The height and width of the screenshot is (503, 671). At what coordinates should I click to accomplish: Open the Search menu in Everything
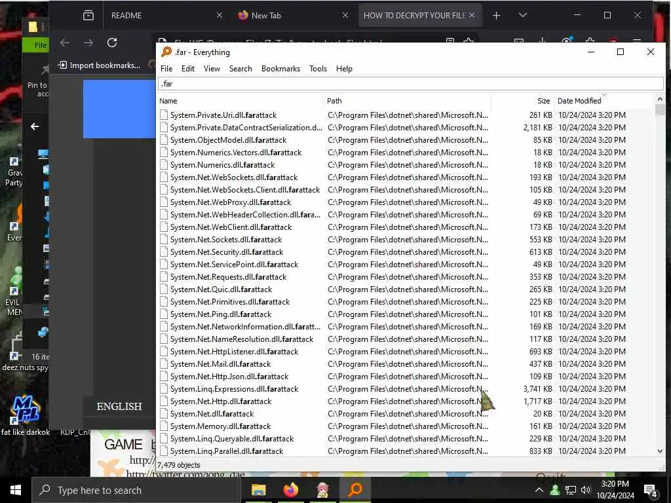[x=240, y=68]
